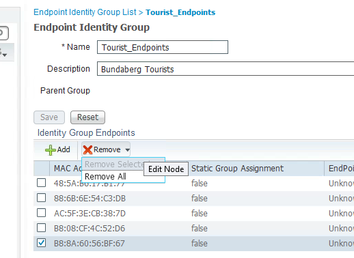
Task: Select MAC address B8:8A:60:56:BF:67
Action: pos(90,244)
